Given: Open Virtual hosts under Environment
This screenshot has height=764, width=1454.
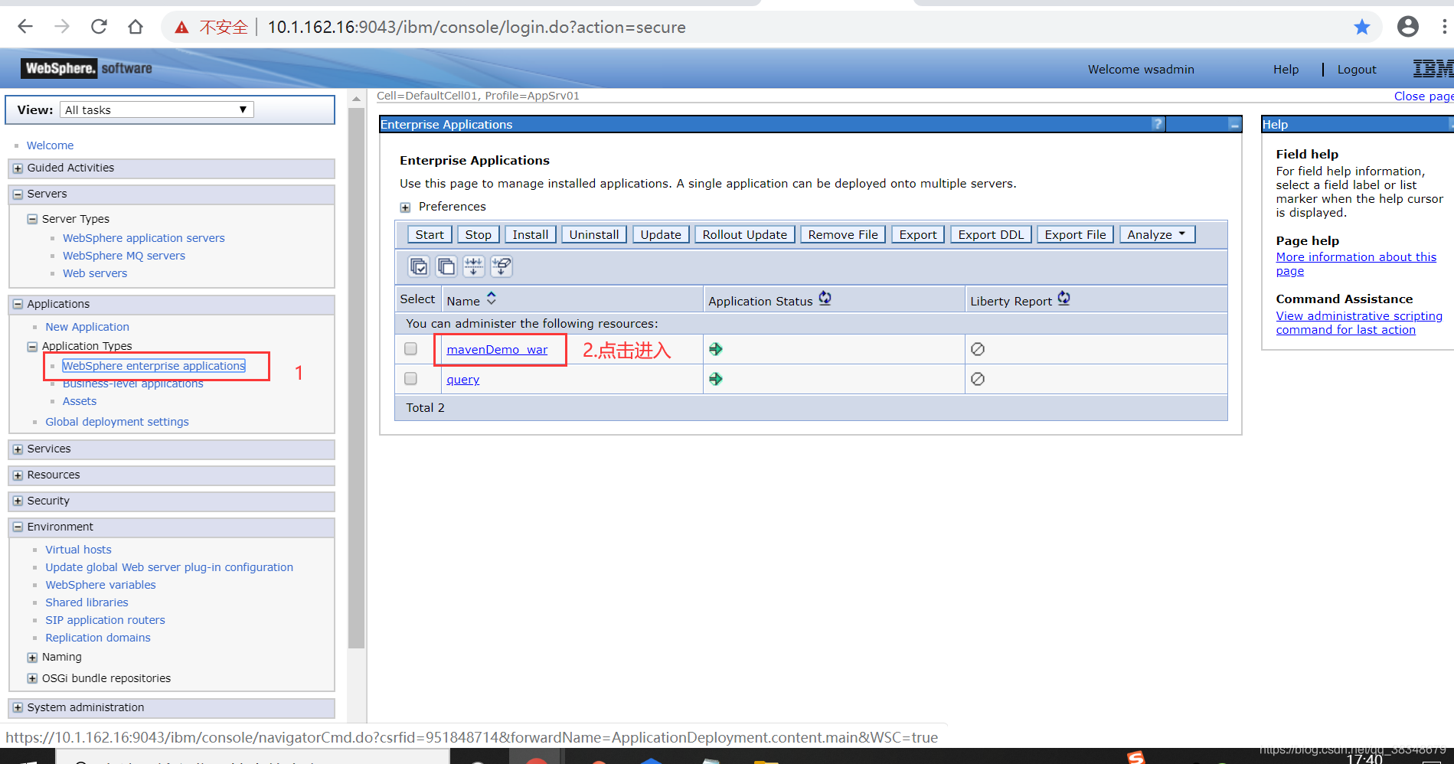Looking at the screenshot, I should click(78, 550).
